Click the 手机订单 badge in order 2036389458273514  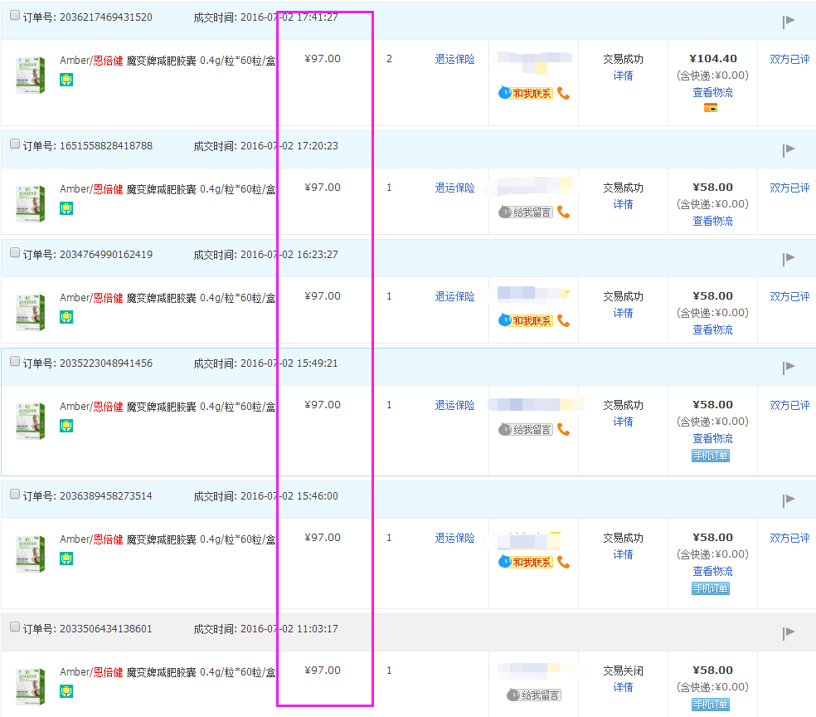pyautogui.click(x=711, y=588)
